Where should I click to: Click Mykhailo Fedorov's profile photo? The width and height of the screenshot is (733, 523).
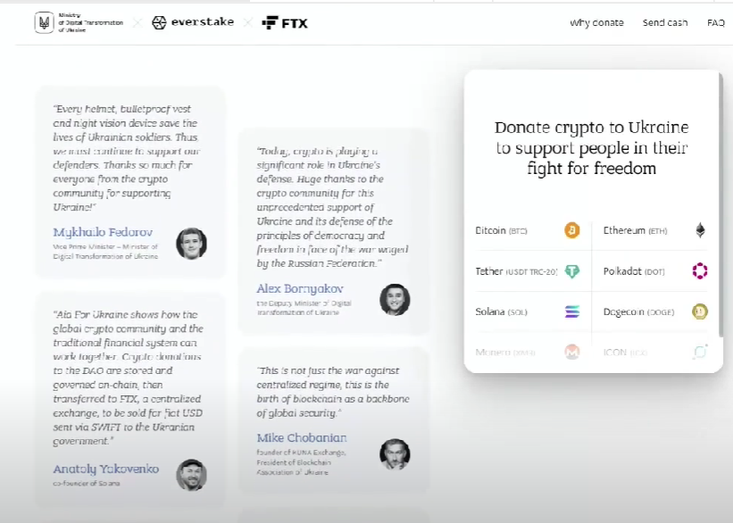[x=192, y=244]
